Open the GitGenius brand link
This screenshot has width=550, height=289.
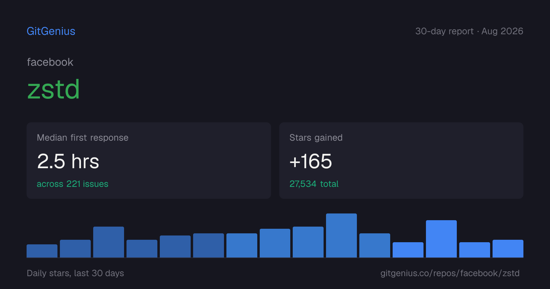51,31
